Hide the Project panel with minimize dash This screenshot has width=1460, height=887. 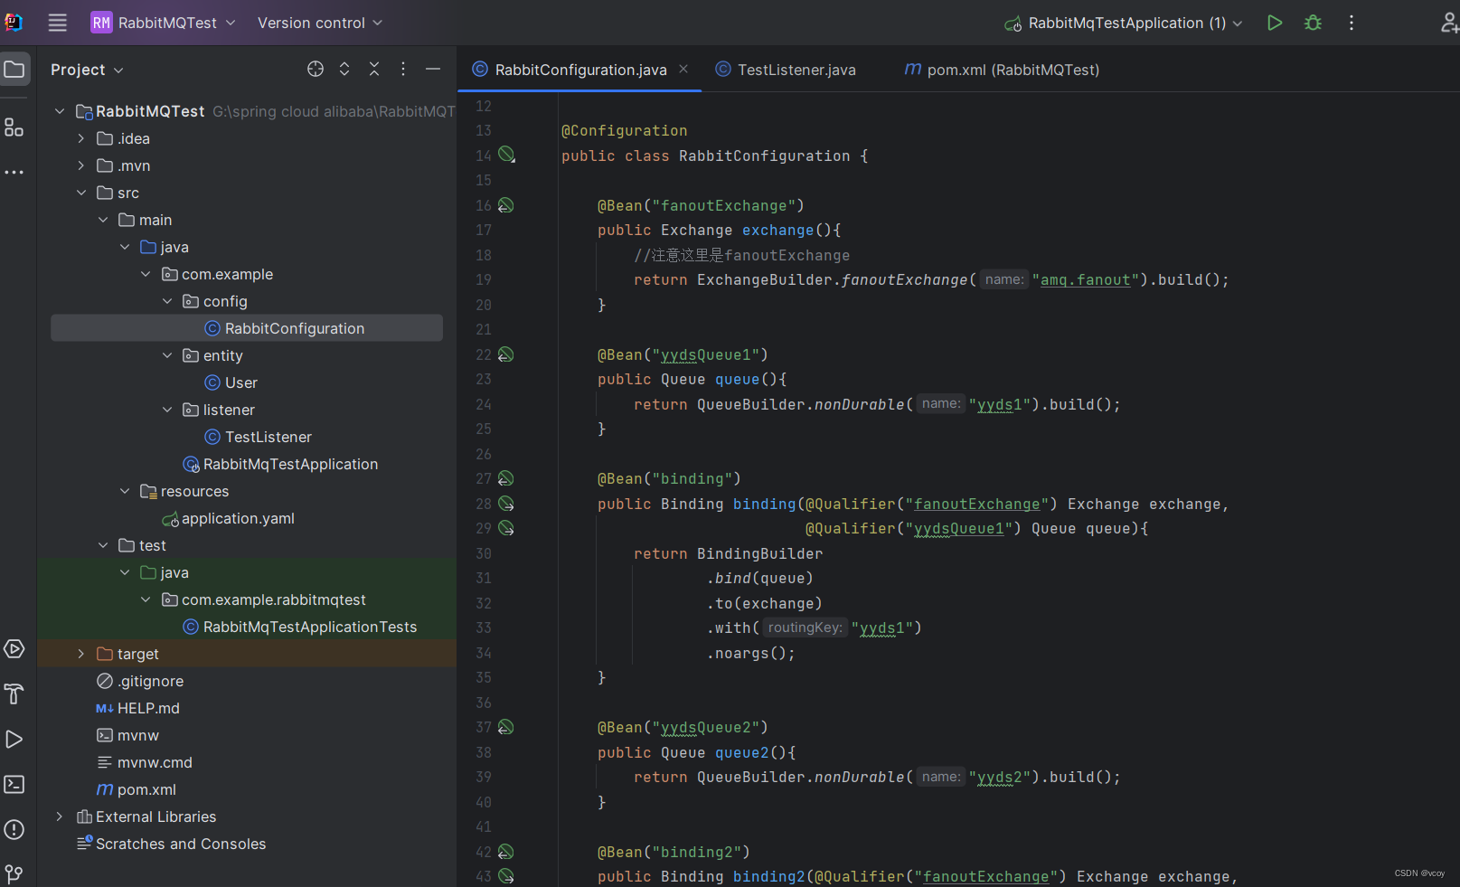coord(433,69)
